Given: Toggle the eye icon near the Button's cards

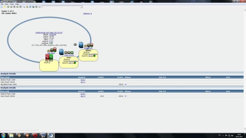Looking at the screenshot, I should 75,44.
